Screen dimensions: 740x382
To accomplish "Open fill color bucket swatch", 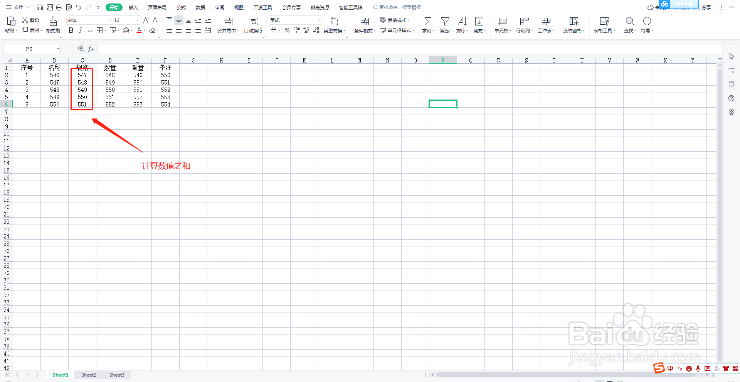I will (126, 30).
